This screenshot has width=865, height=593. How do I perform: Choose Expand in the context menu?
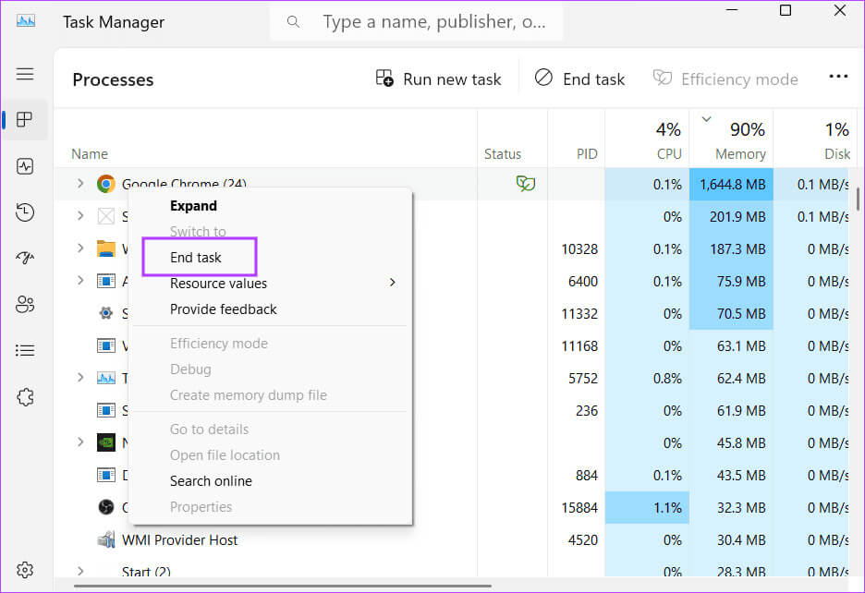(x=193, y=206)
